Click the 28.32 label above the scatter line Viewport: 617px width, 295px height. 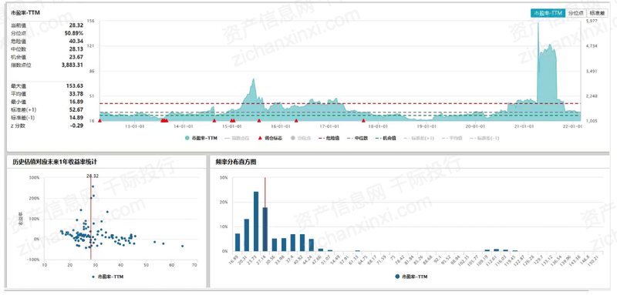[x=92, y=176]
